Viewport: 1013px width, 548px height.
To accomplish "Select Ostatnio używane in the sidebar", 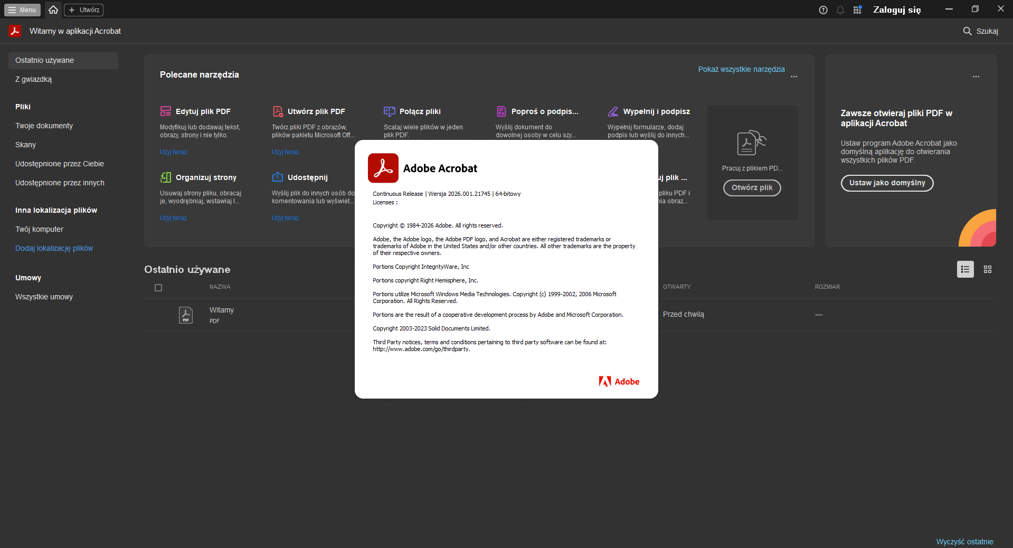I will pos(63,61).
